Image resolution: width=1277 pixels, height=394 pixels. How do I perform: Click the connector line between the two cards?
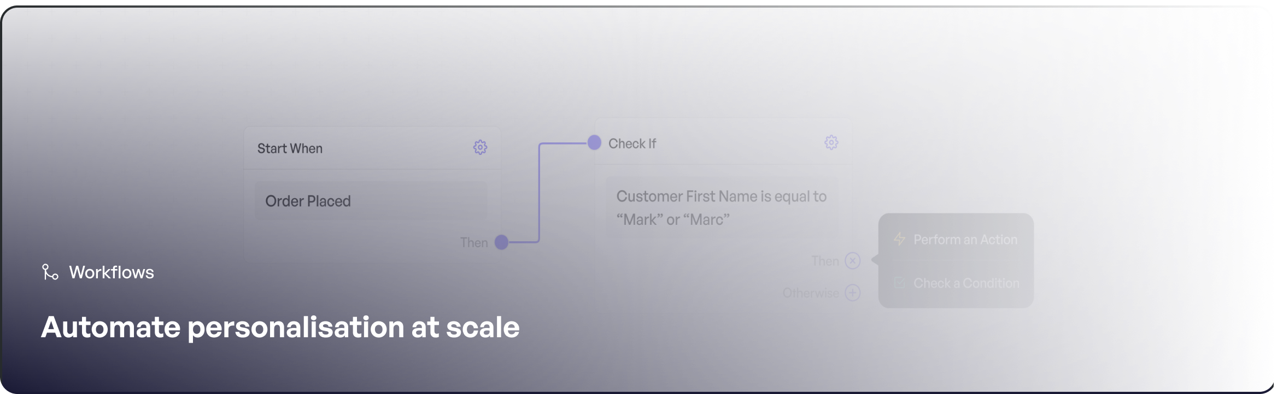(538, 191)
